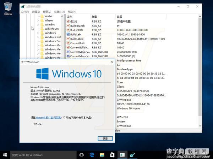Open the Start menu Windows logo
This screenshot has height=159, width=213.
[x=5, y=155]
